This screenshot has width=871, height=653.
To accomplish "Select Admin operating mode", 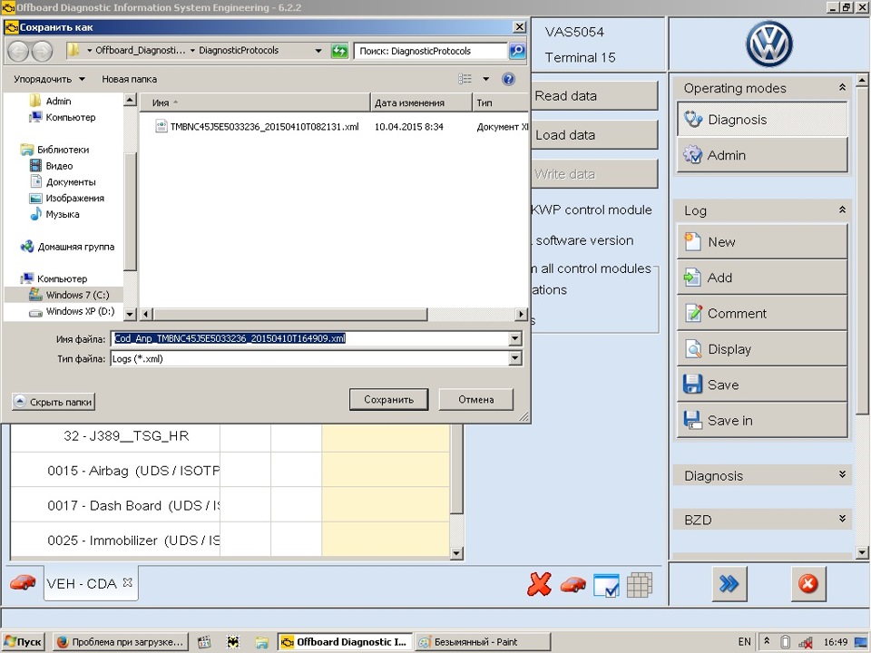I will pos(762,155).
